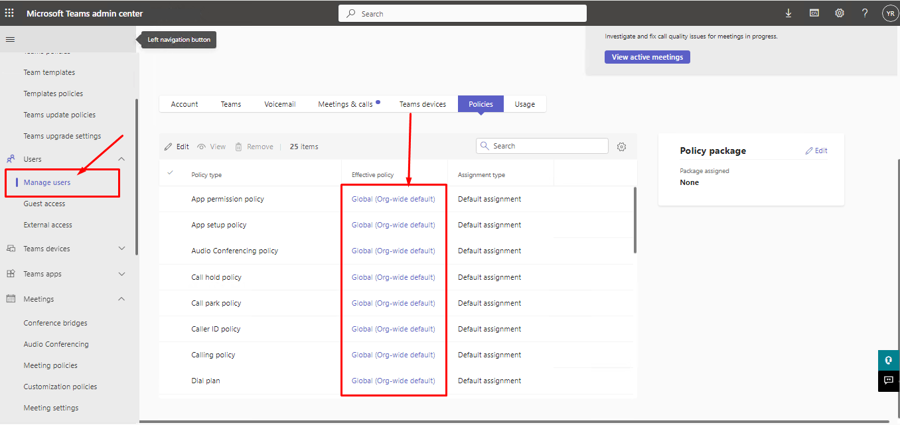Viewport: 900px width, 425px height.
Task: Click the Meetings calendar icon in the sidebar
Action: click(x=11, y=299)
